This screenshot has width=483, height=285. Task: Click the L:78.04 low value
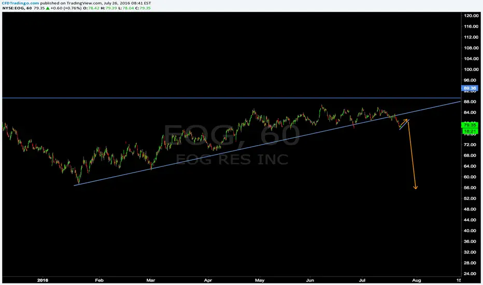tap(126, 8)
